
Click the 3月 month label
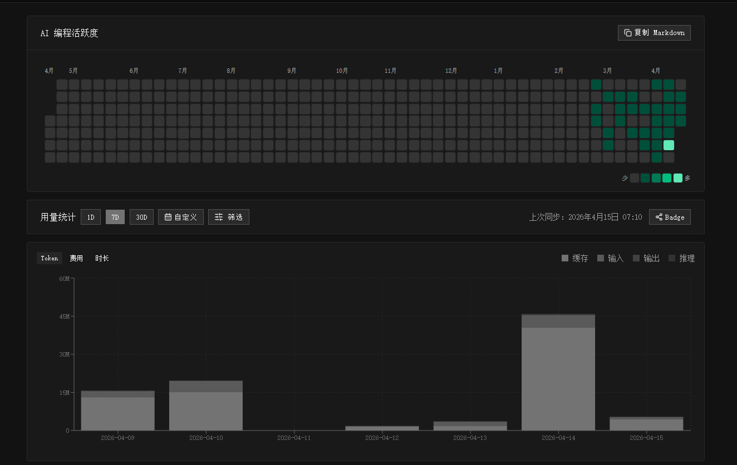(x=607, y=71)
